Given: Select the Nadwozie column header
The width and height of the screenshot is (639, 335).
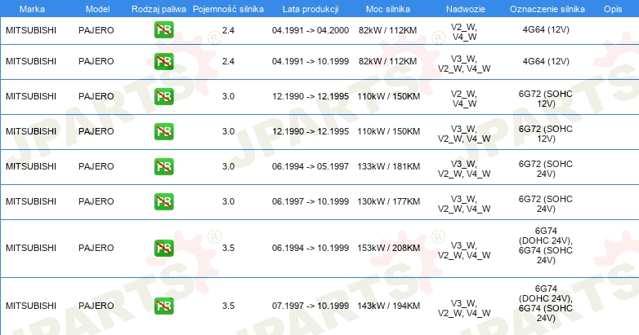Looking at the screenshot, I should tap(466, 9).
